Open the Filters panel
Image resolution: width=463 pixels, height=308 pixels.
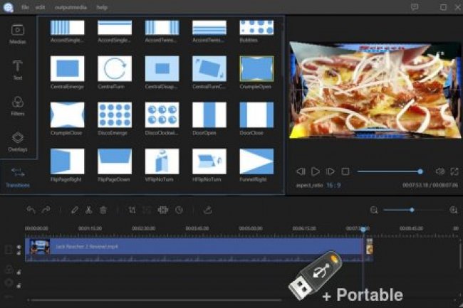[18, 105]
